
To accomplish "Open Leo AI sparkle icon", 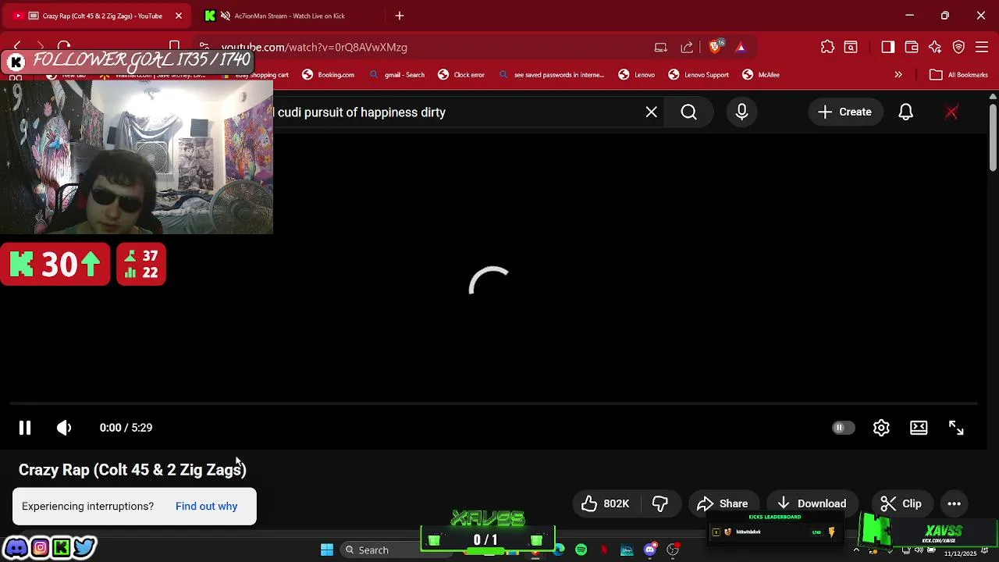I will point(935,47).
